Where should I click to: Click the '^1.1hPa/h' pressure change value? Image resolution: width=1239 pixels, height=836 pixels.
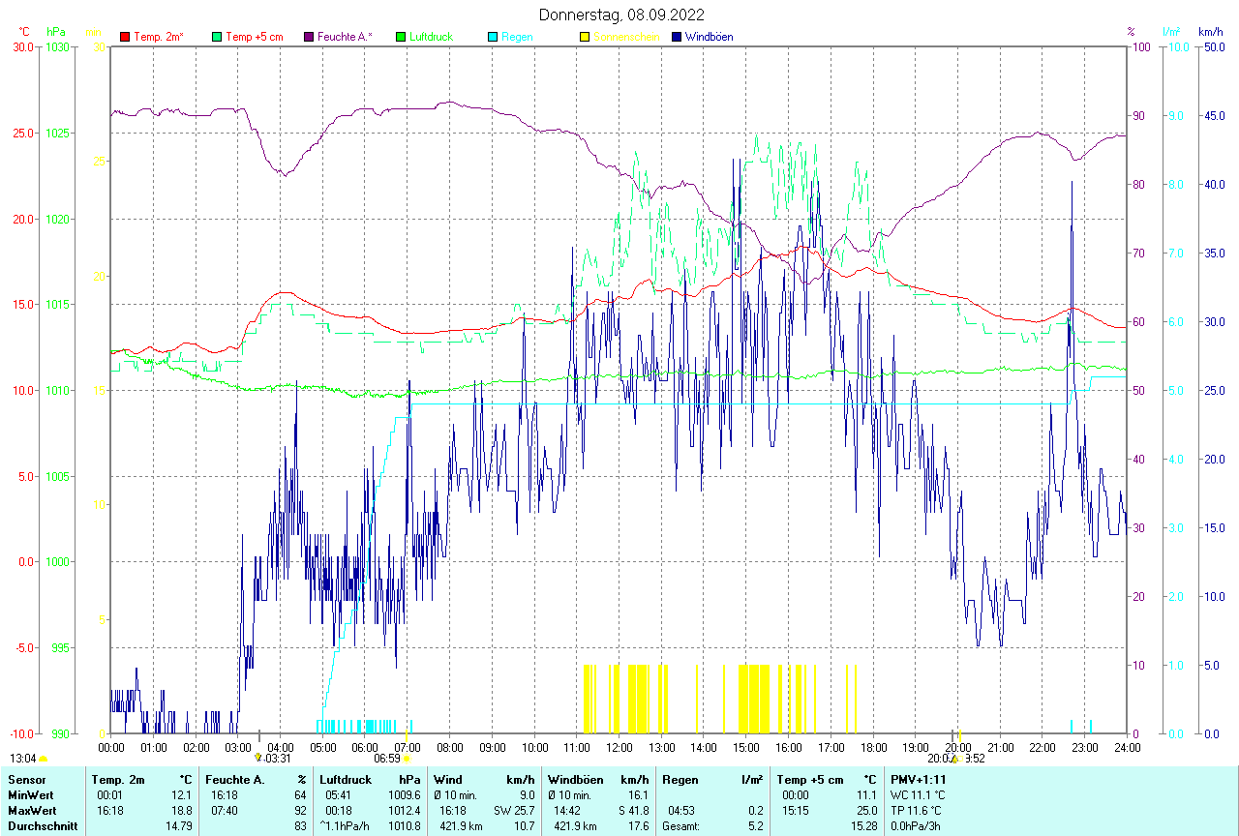(x=345, y=826)
